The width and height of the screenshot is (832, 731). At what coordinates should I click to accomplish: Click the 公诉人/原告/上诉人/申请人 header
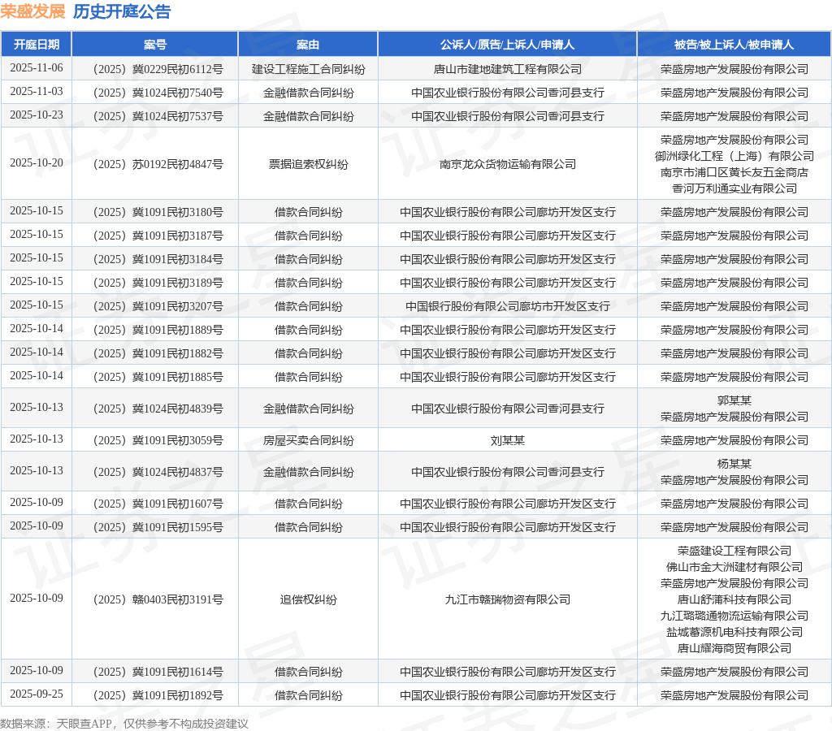pos(507,45)
